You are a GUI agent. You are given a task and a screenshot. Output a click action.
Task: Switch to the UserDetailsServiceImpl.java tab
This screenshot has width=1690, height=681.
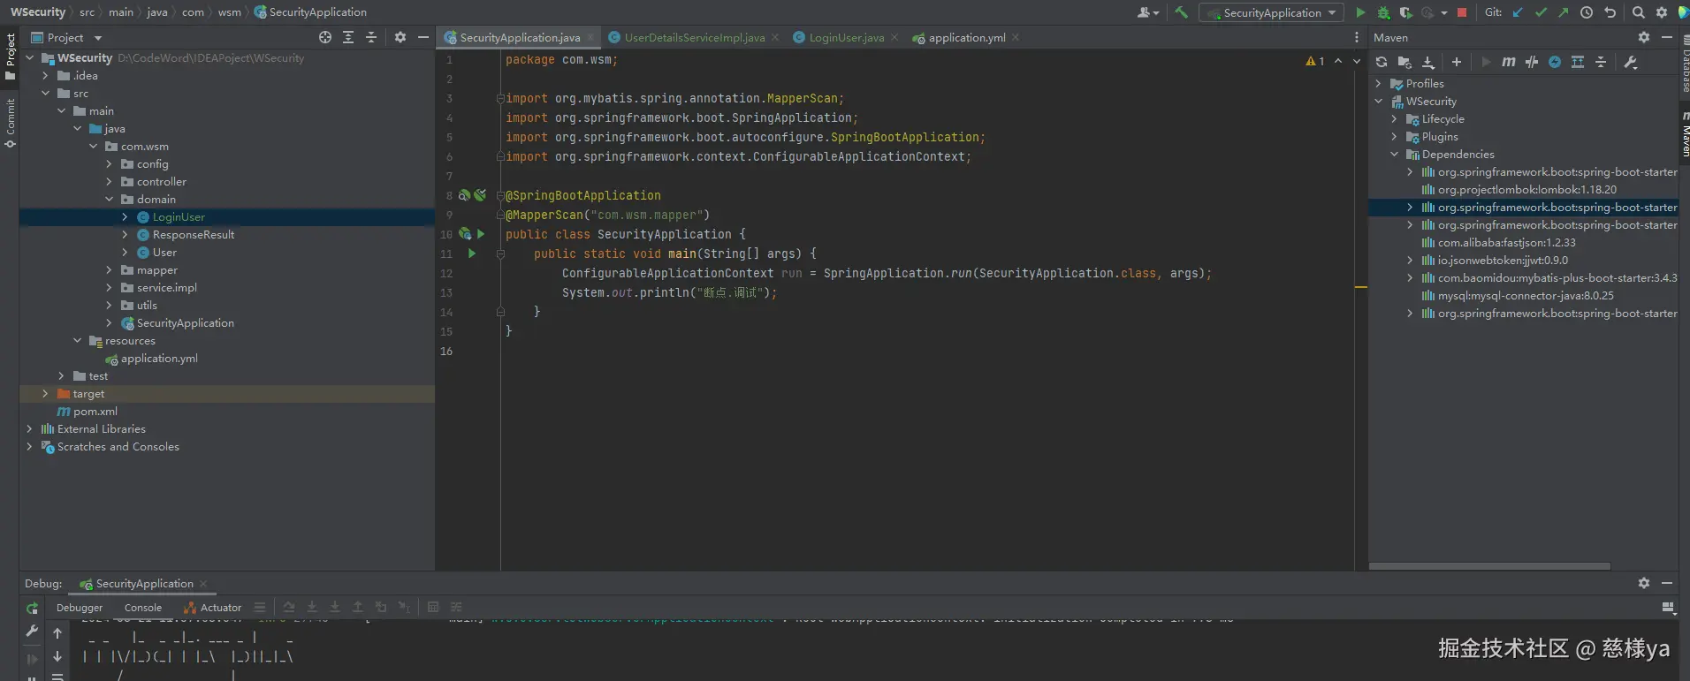(694, 38)
